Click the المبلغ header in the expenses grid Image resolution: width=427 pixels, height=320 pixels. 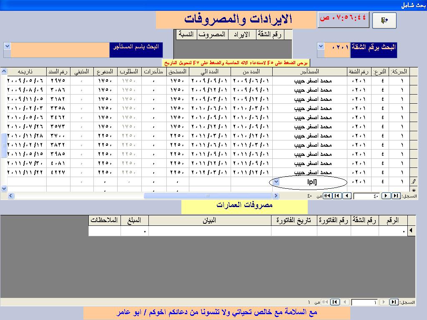click(135, 220)
